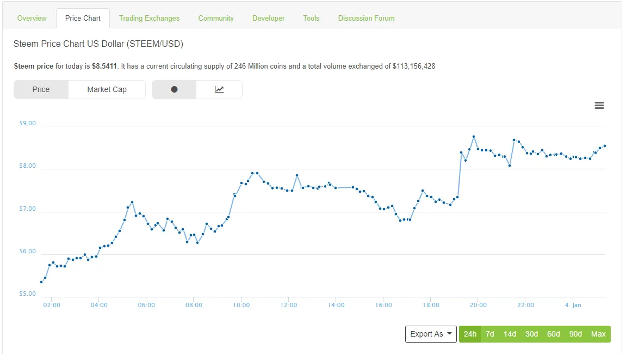
Task: Open the Discussion Forum tab
Action: (366, 19)
